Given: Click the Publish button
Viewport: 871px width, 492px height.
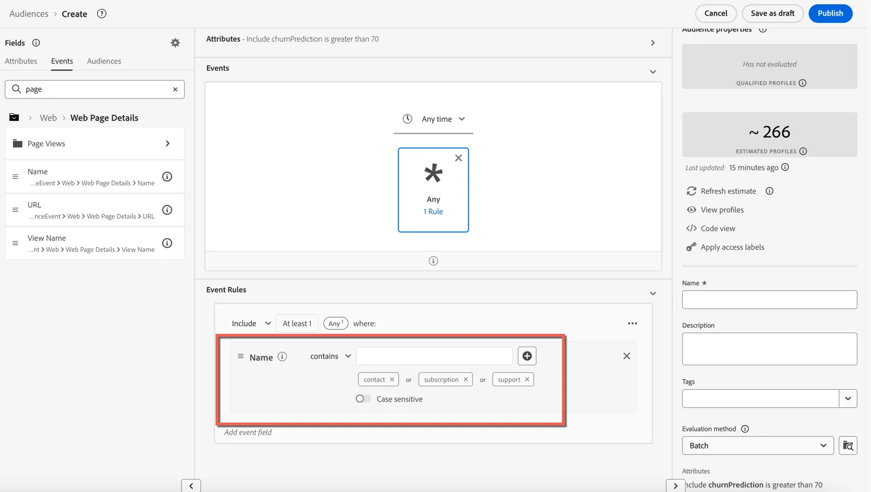Looking at the screenshot, I should [830, 13].
